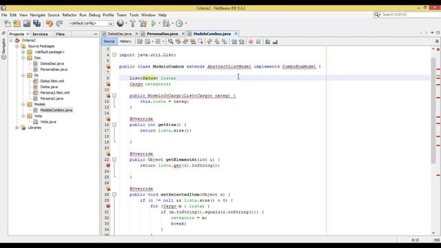Screen dimensions: 441x248
Task: Click the red error status square in error stripe
Action: [x=438, y=50]
